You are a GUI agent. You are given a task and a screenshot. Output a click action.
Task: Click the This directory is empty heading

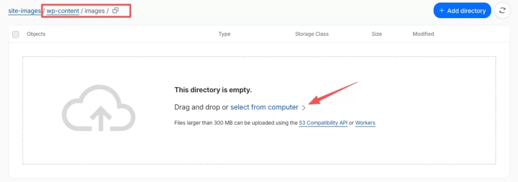[x=213, y=90]
